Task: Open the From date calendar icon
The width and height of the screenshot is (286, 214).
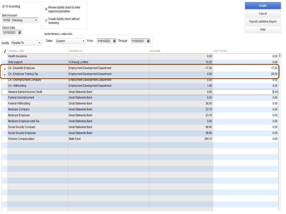Action: click(x=114, y=41)
